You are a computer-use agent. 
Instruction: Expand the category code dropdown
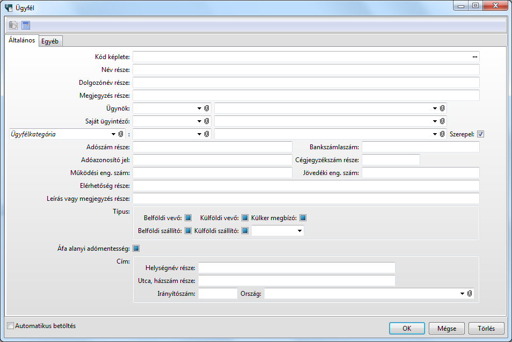tap(199, 134)
